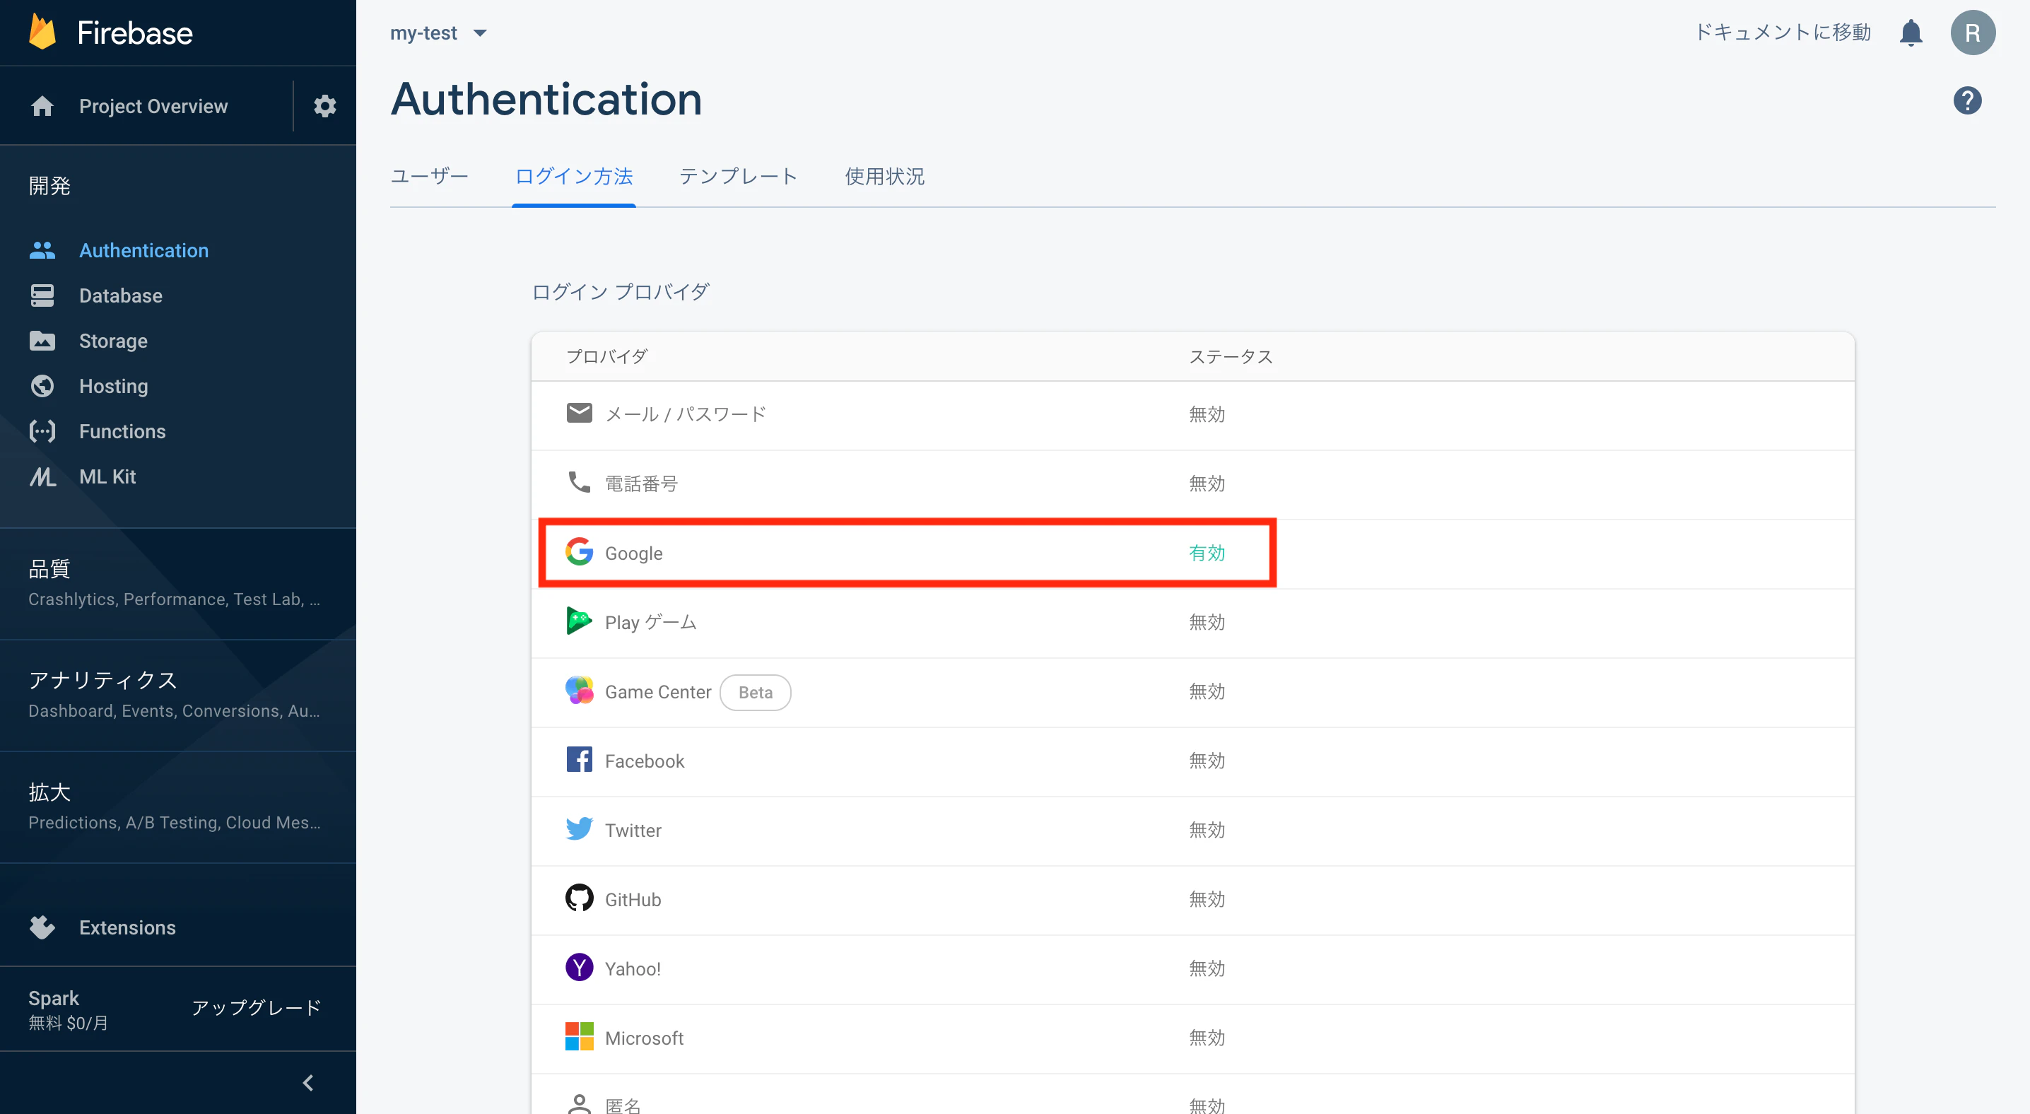Select the ログイン方法 tab

574,177
